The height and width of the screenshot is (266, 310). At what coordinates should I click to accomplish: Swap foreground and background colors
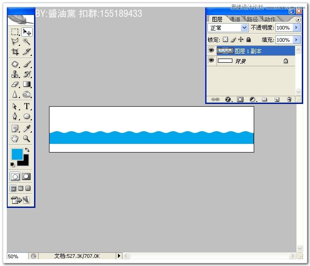pyautogui.click(x=27, y=150)
